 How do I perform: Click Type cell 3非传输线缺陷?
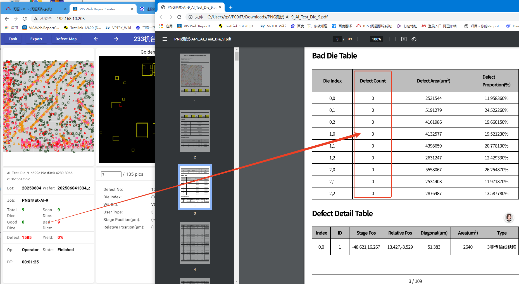pyautogui.click(x=502, y=247)
